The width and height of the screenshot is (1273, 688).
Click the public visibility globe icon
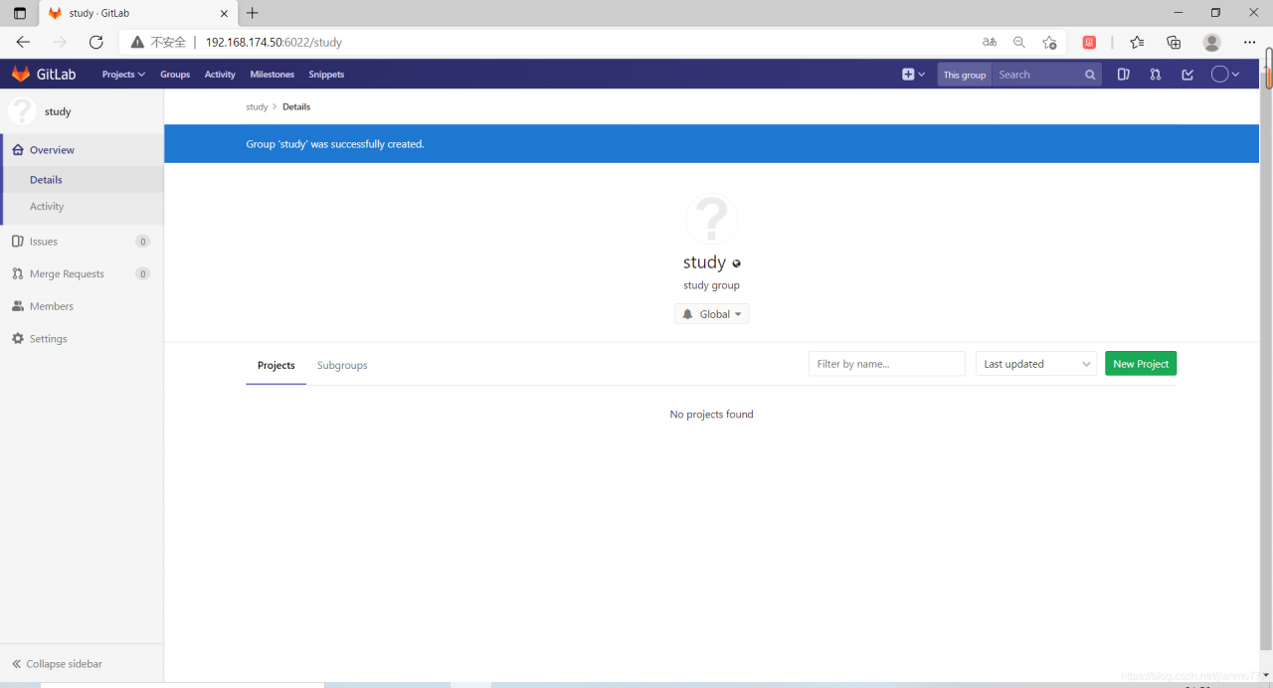coord(737,264)
